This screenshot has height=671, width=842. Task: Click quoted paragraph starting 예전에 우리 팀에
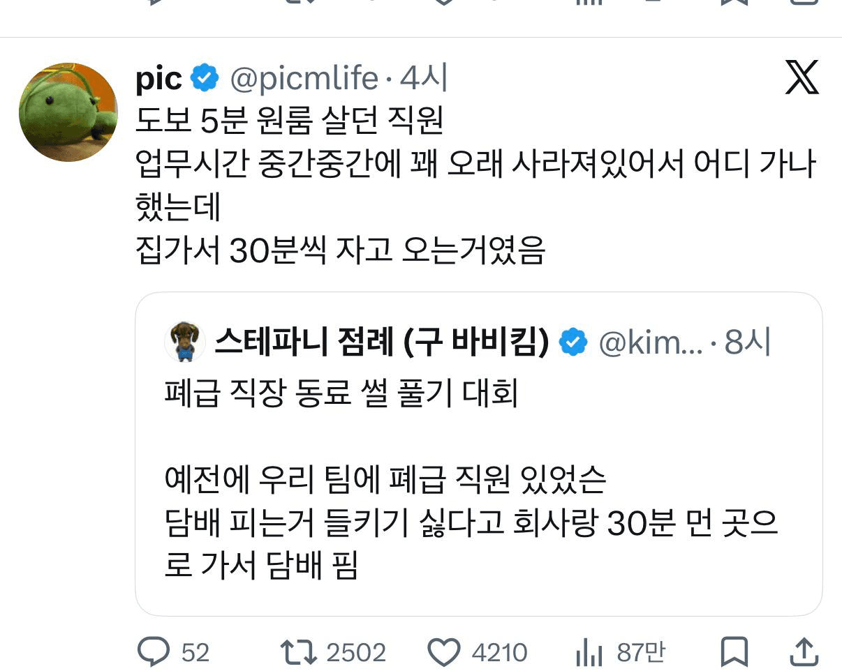click(x=385, y=479)
